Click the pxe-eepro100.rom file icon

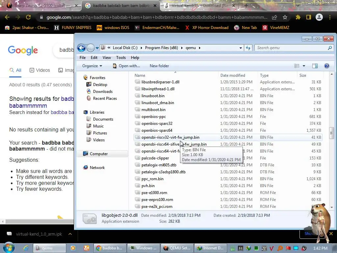pos(138,199)
